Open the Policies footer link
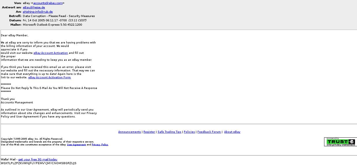 tap(189, 132)
